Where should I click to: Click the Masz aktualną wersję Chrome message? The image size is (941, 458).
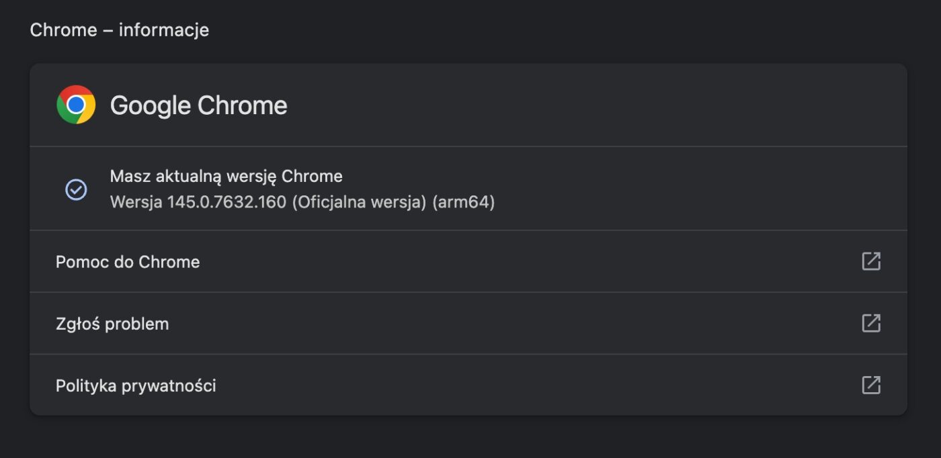tap(225, 176)
